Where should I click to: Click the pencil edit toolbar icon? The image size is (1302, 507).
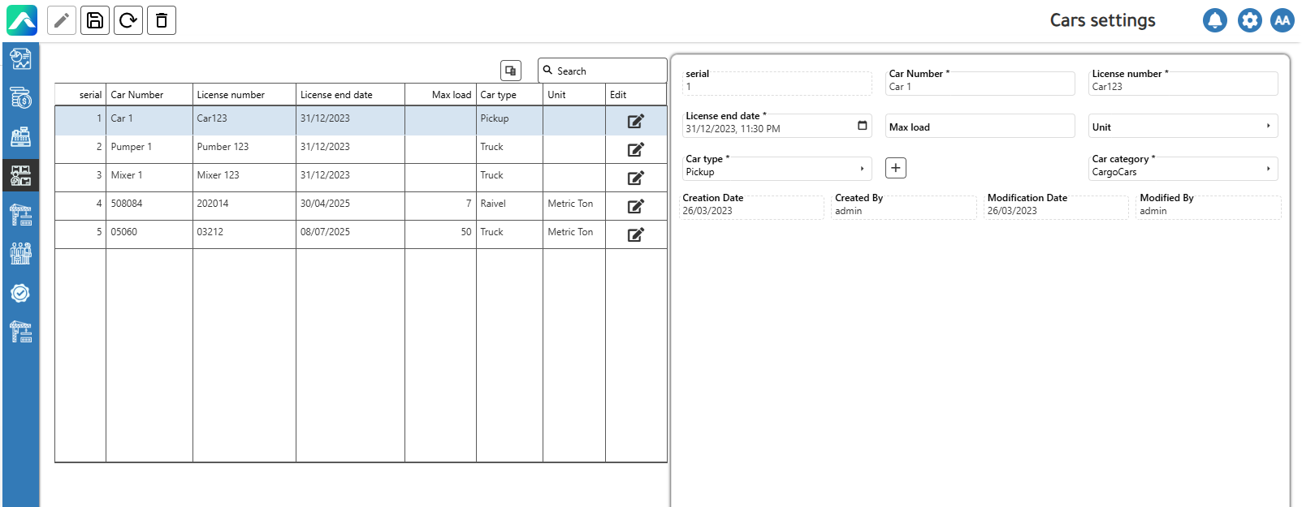(62, 20)
